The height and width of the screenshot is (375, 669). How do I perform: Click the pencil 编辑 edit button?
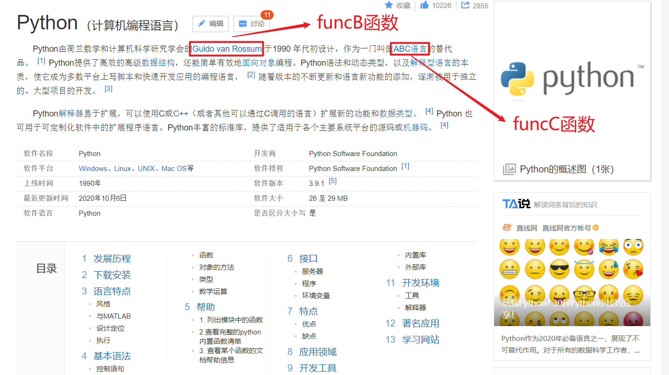pyautogui.click(x=211, y=24)
